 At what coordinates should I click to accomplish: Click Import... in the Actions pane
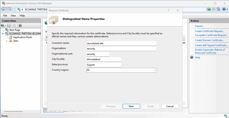[x=199, y=26]
